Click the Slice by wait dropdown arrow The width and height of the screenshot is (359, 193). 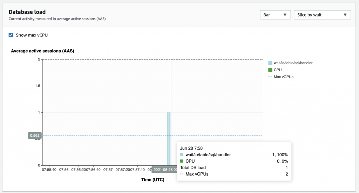pos(345,15)
